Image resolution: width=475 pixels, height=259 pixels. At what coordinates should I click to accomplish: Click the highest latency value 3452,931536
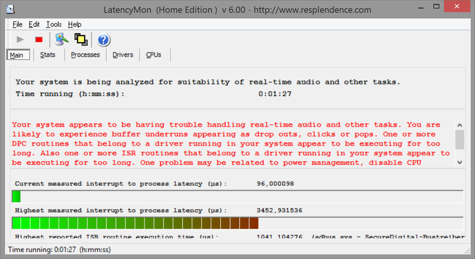279,210
